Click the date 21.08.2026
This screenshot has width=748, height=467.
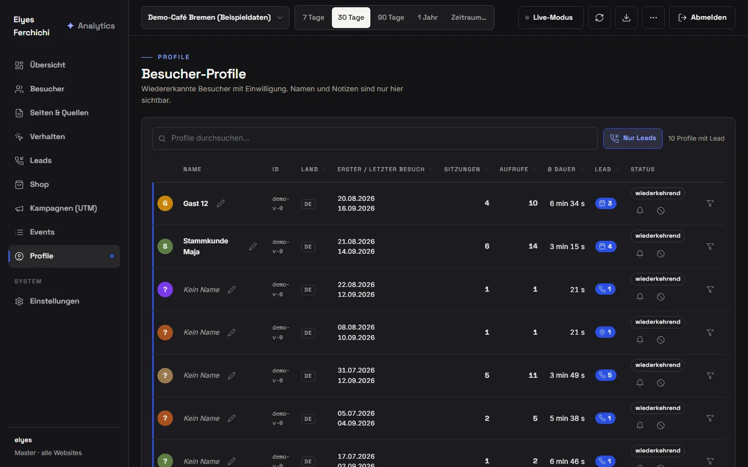click(356, 242)
